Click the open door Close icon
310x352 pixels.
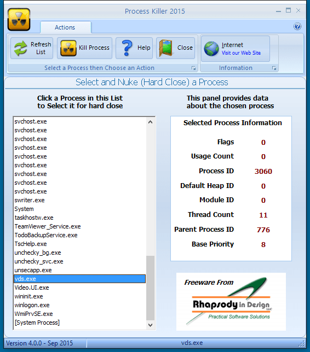(x=166, y=48)
